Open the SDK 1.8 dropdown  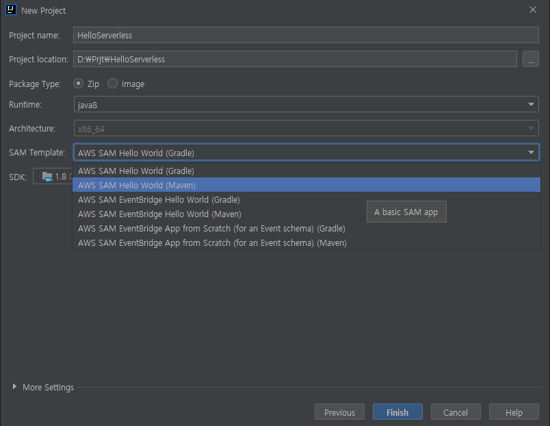[x=53, y=176]
